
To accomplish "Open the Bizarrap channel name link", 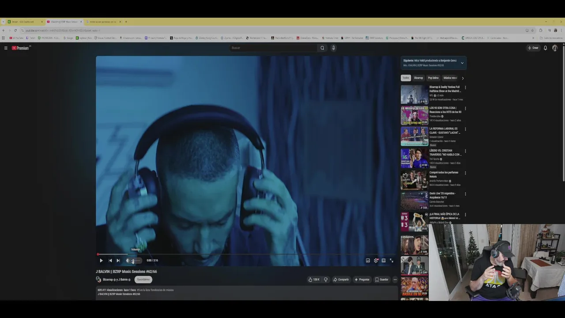I will 108,280.
